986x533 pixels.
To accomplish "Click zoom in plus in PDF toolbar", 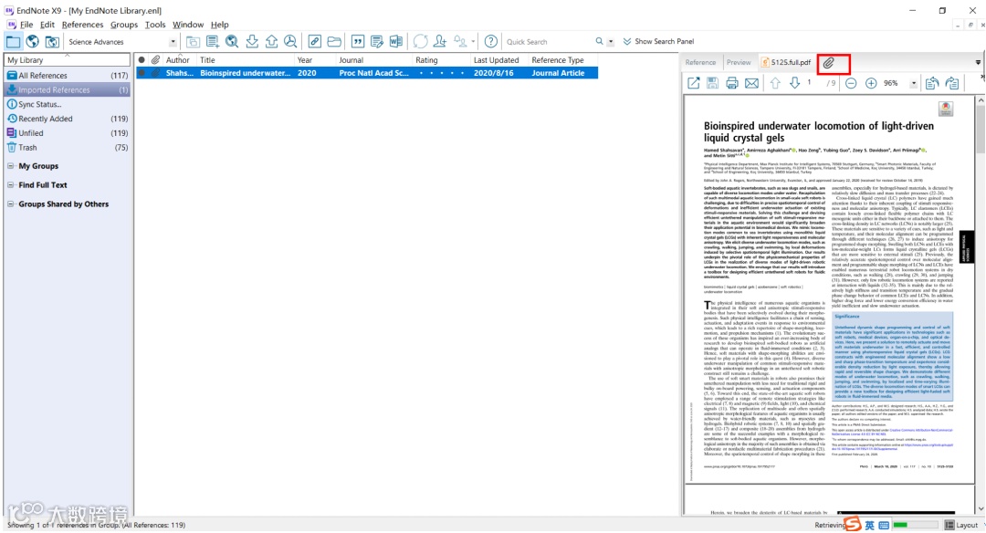I will 871,83.
